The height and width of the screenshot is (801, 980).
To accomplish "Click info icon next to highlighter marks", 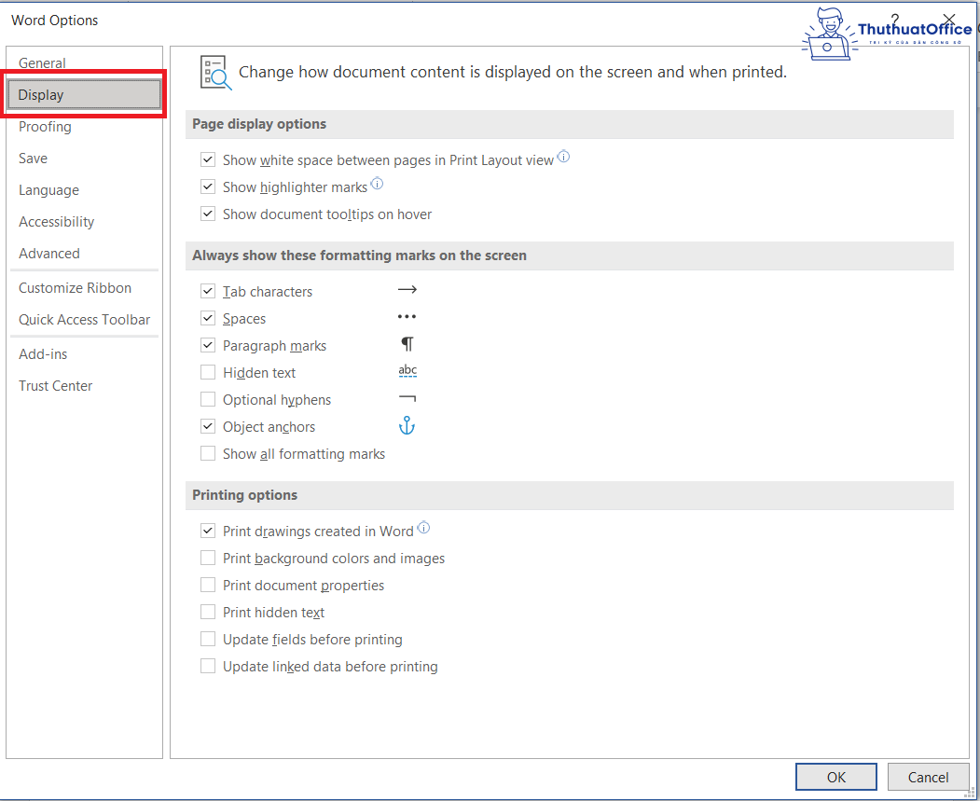I will click(x=377, y=183).
